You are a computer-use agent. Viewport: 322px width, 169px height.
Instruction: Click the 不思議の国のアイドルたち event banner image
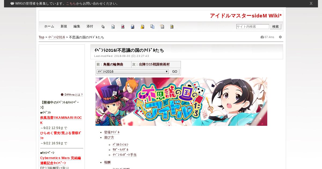coord(181,102)
